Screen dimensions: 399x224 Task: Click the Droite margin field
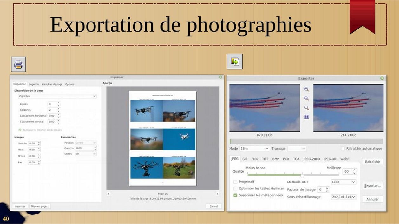(x=34, y=156)
